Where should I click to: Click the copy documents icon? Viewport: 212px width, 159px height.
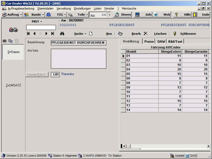point(10,41)
